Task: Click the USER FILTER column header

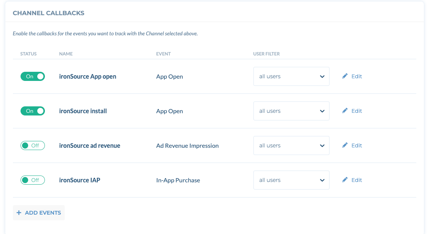Action: pos(266,54)
